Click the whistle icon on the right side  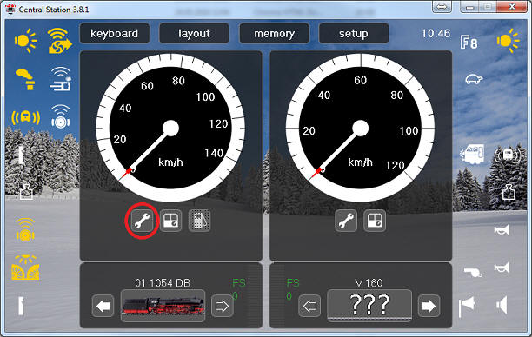click(473, 271)
